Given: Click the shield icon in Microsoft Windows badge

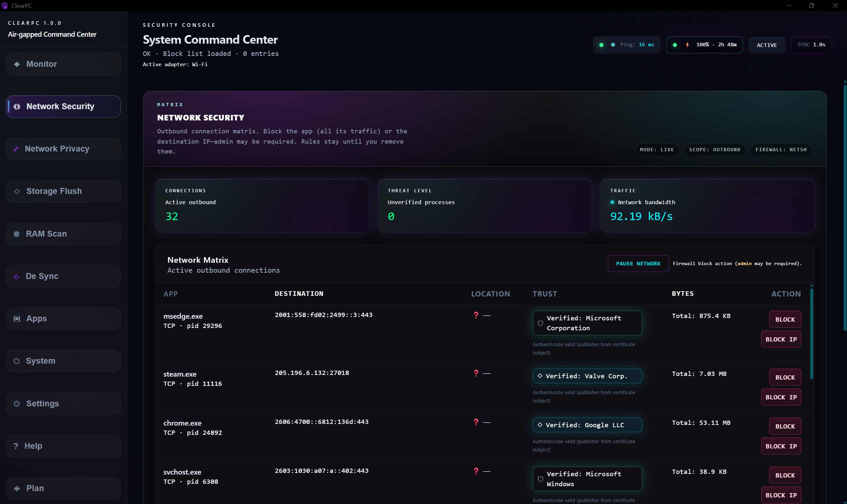Looking at the screenshot, I should (540, 479).
